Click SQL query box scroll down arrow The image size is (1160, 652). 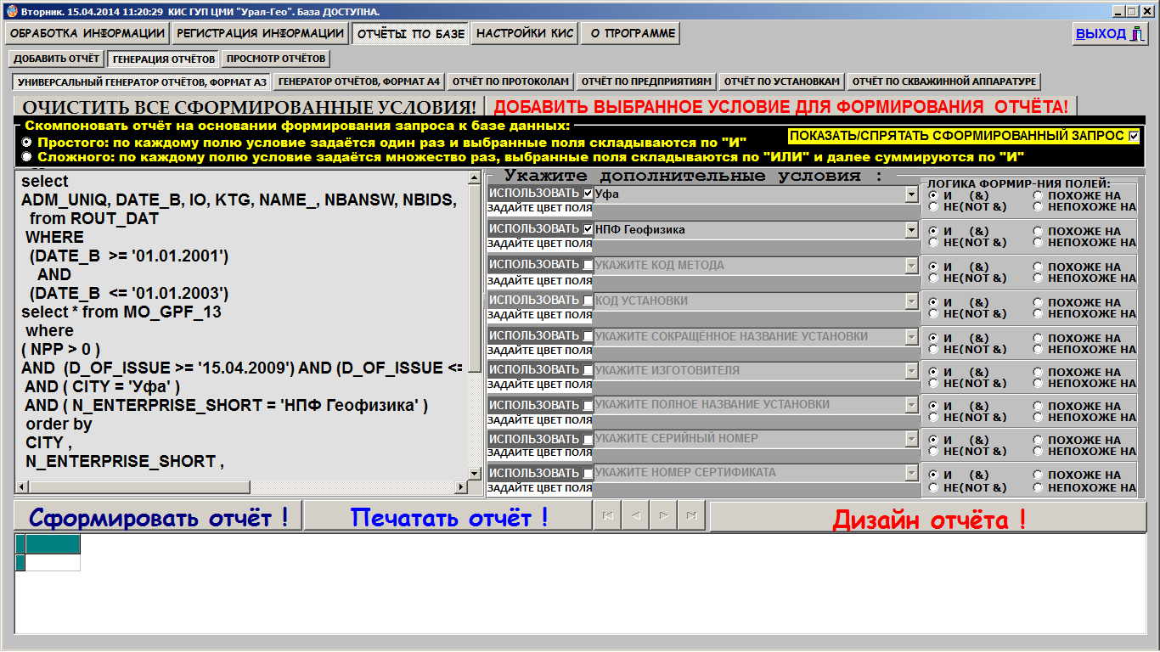pyautogui.click(x=475, y=473)
